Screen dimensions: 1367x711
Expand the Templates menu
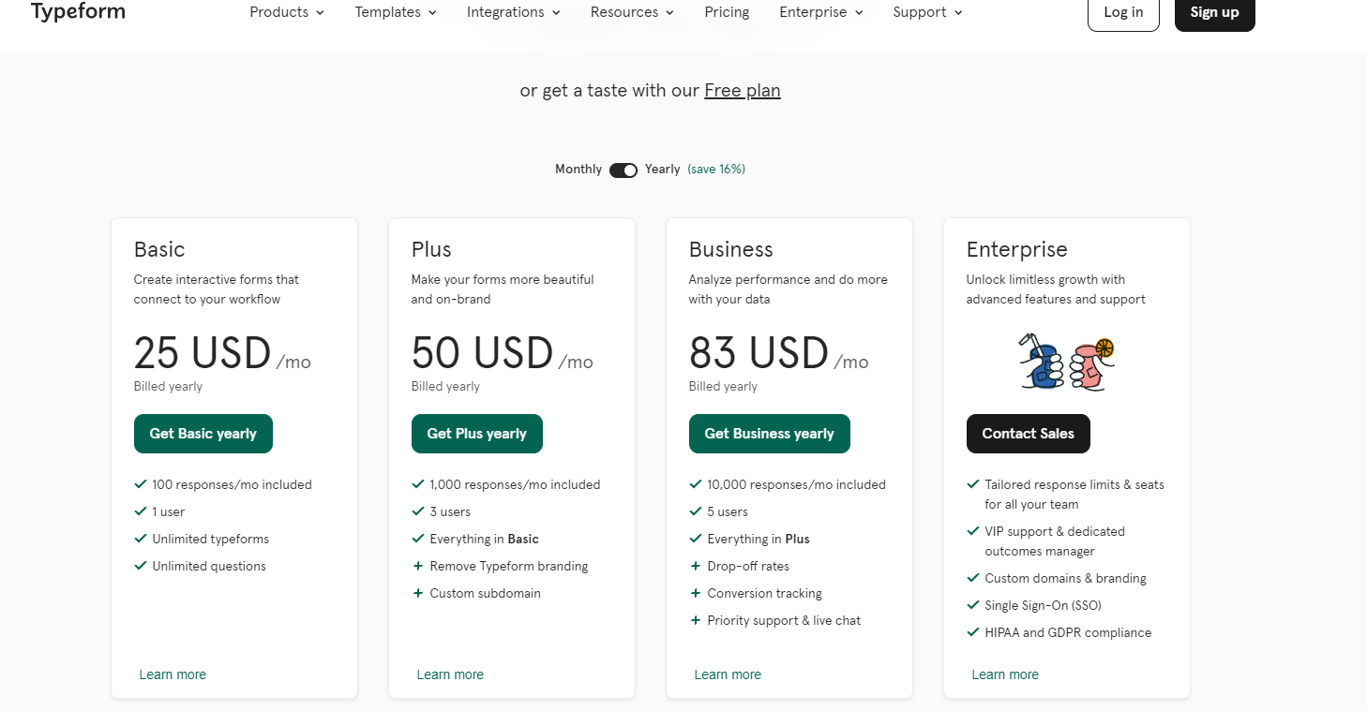396,12
